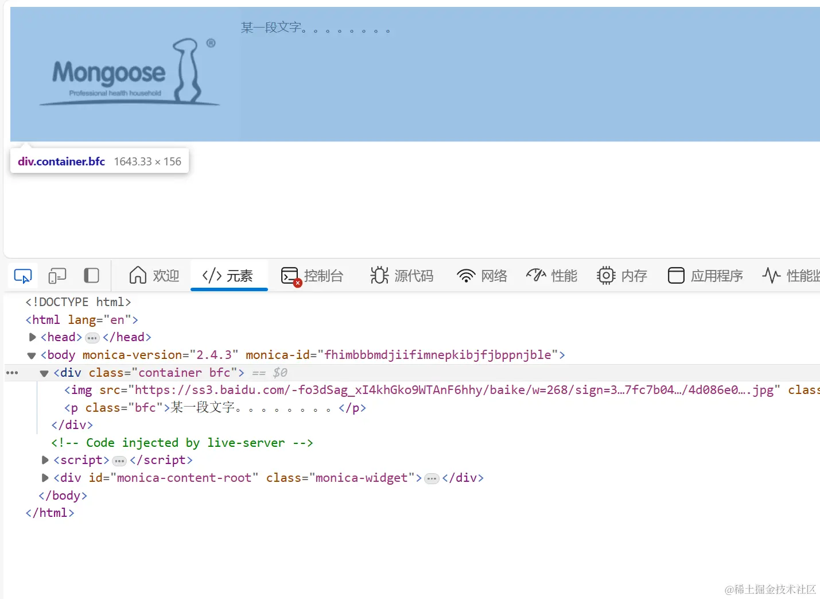Image resolution: width=820 pixels, height=599 pixels.
Task: Click the ellipsis badge inside script tag
Action: coord(119,461)
